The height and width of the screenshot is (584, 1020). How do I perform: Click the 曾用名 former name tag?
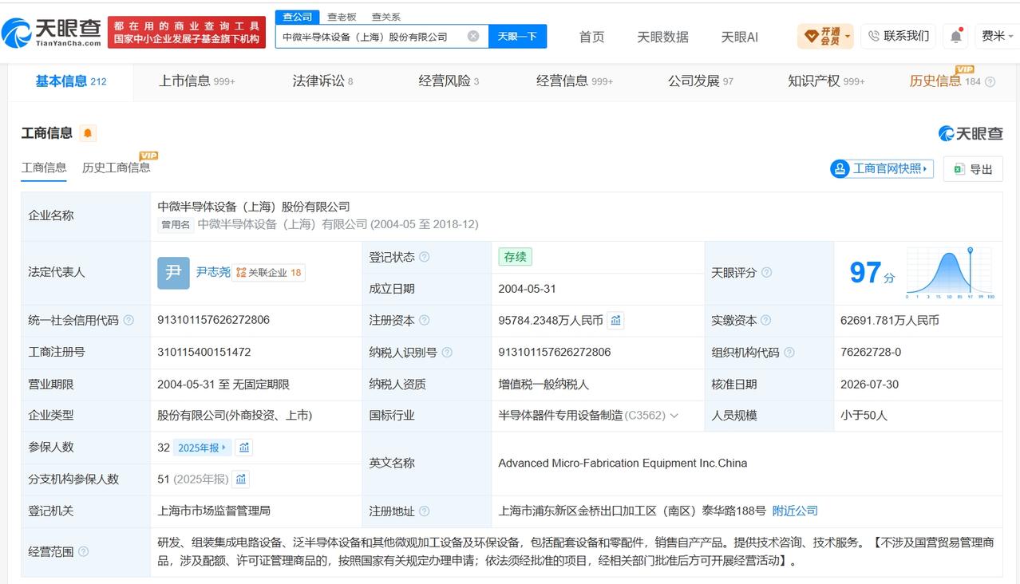point(176,225)
